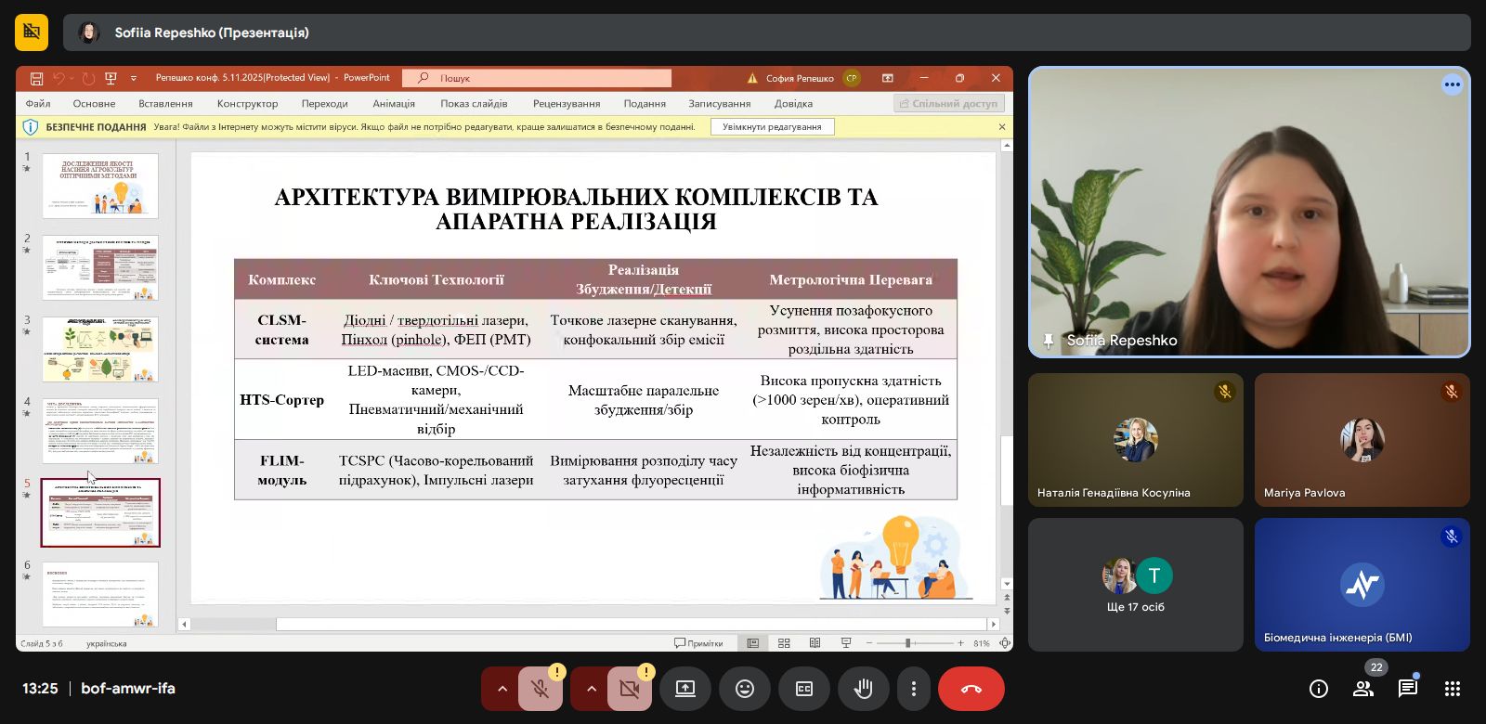Show the participants list
Viewport: 1486px width, 724px height.
click(x=1363, y=689)
